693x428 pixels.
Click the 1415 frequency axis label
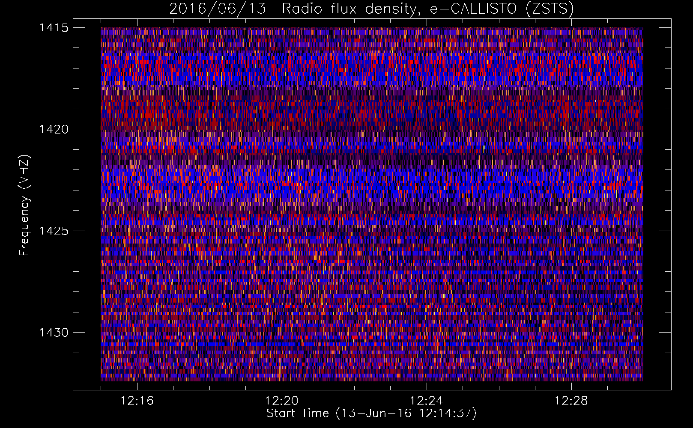[x=54, y=28]
